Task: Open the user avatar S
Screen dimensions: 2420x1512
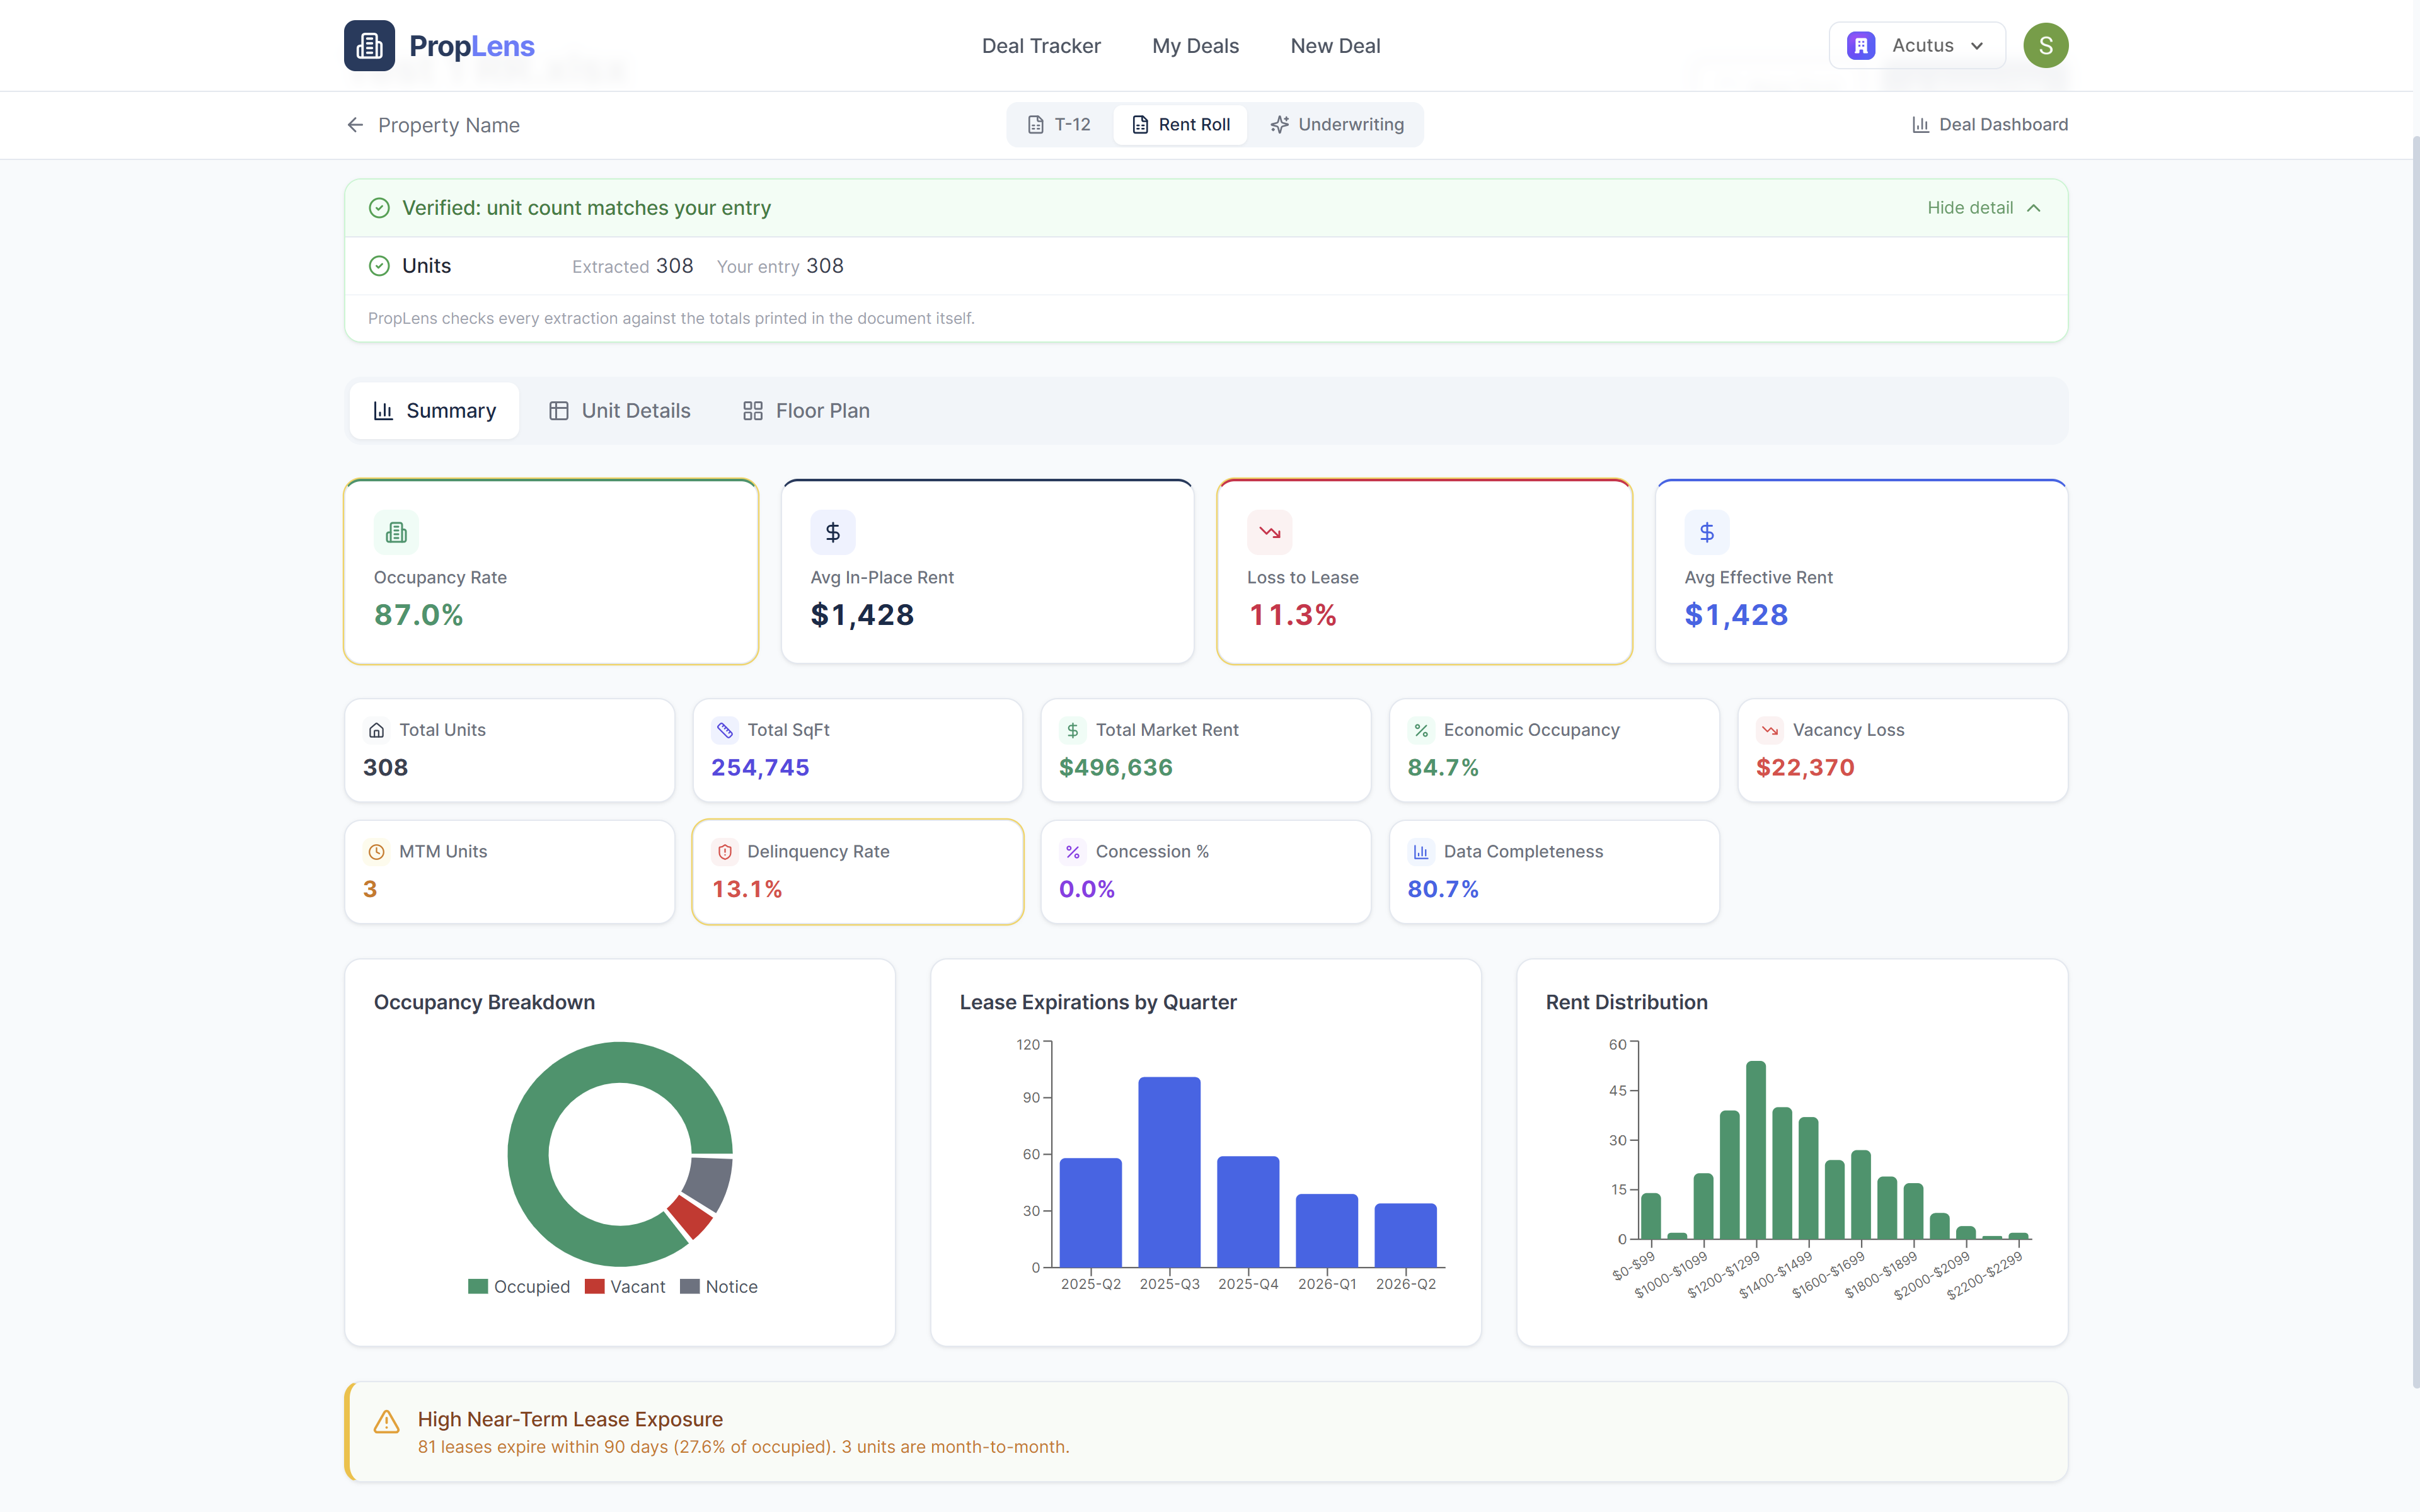Action: (2045, 46)
